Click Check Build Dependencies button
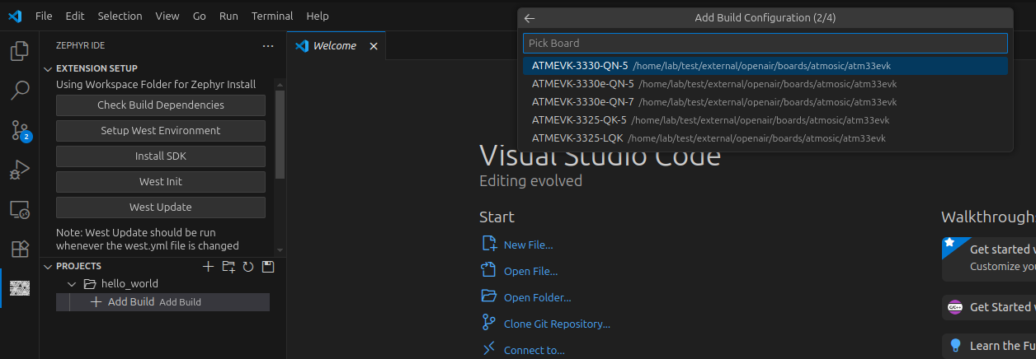The width and height of the screenshot is (1036, 359). [x=161, y=105]
